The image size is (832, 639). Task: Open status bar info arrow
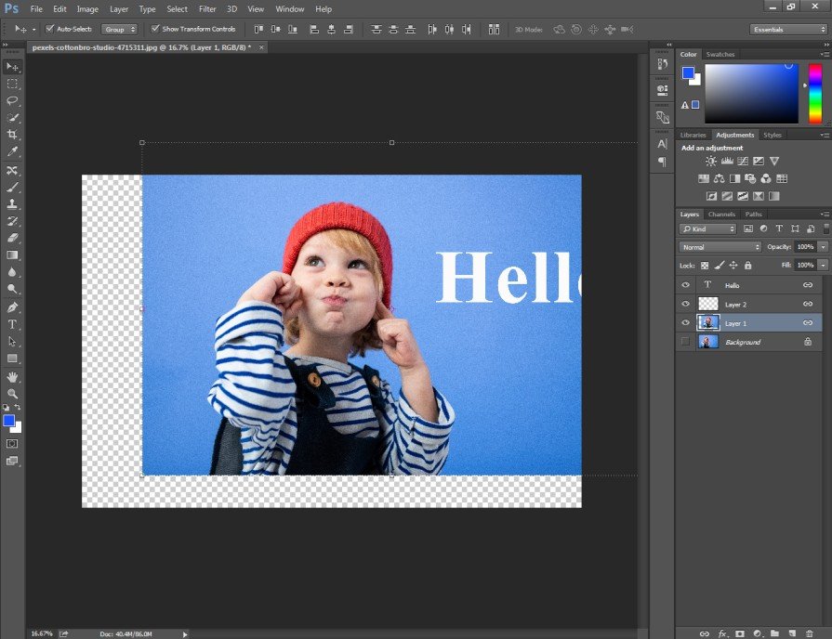click(185, 634)
